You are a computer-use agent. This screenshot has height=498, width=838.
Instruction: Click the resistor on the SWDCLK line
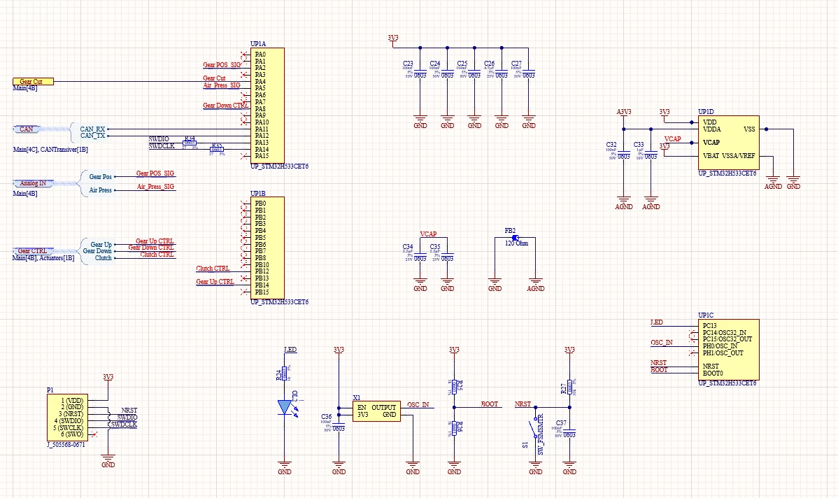[216, 150]
